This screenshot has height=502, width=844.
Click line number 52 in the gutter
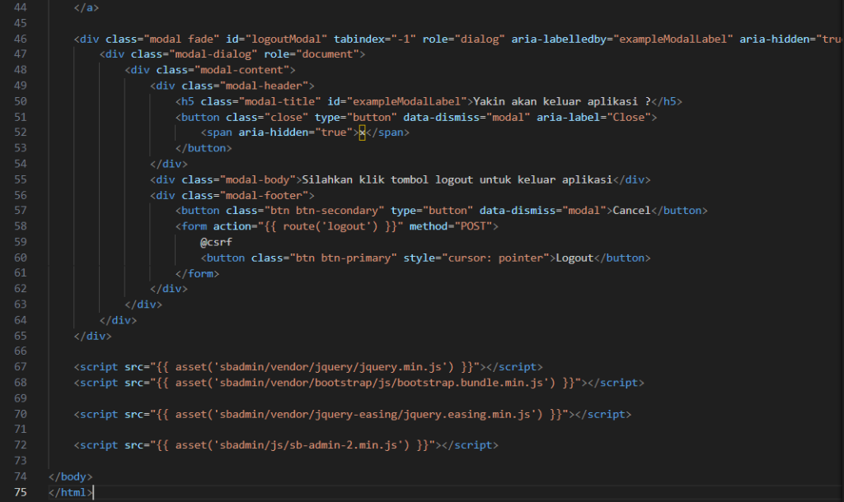point(21,132)
